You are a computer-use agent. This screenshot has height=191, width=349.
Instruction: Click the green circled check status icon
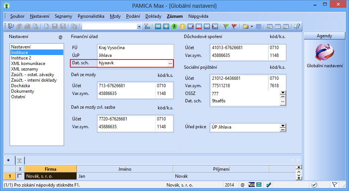pos(314,185)
